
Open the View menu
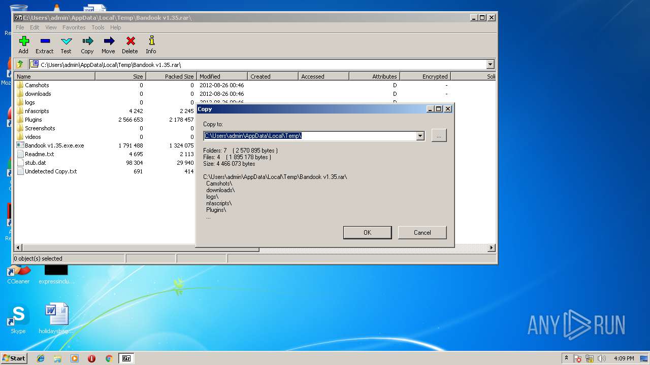pyautogui.click(x=51, y=27)
